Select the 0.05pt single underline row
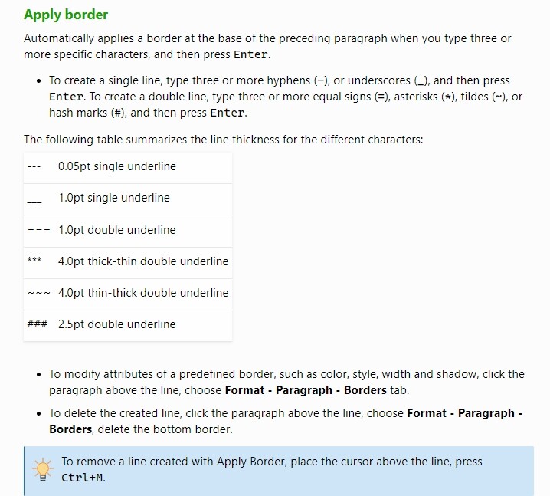 tap(128, 168)
